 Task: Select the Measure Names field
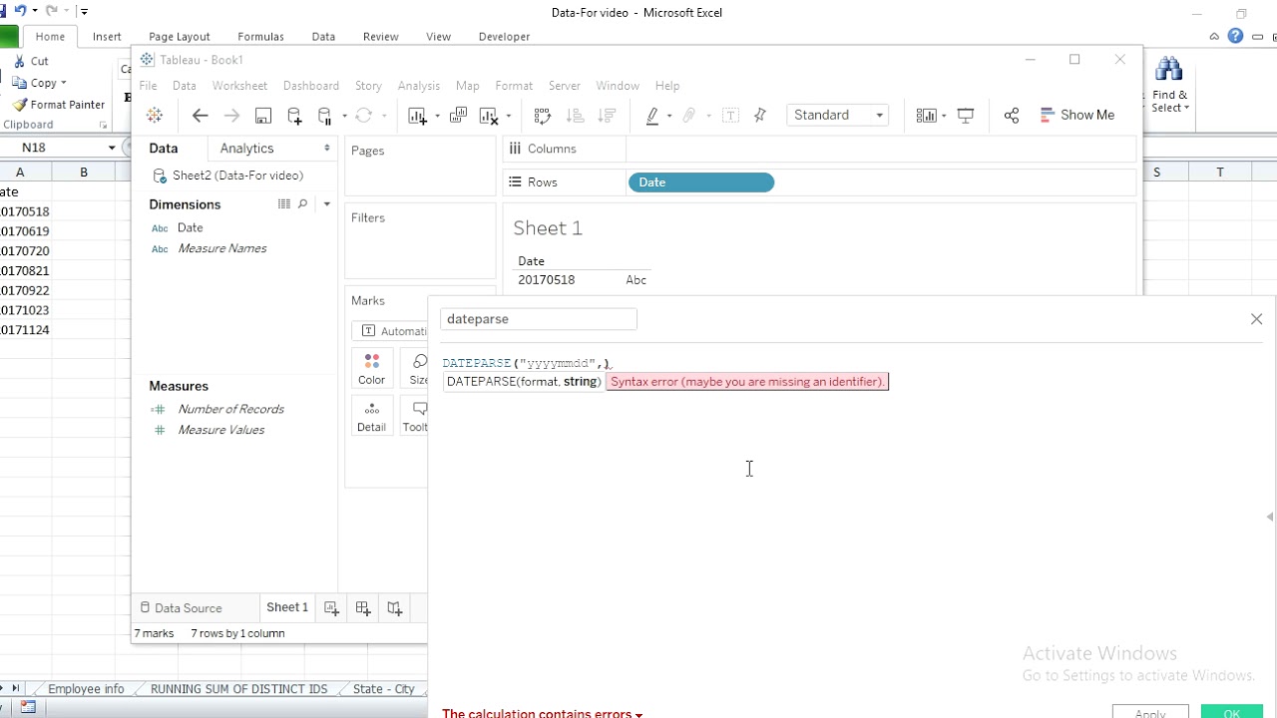pos(221,248)
